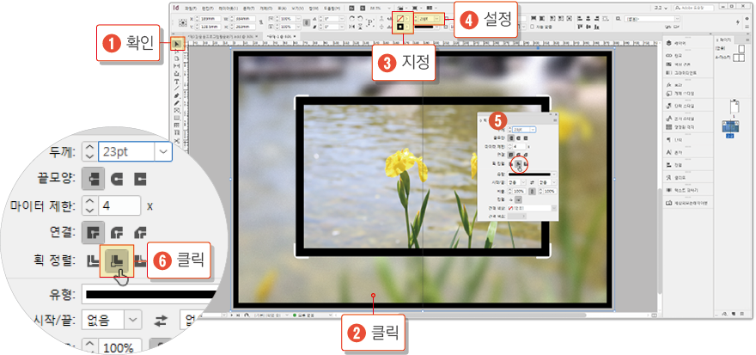The image size is (756, 355).
Task: Open the 그레이디언트 (Gradient) panel
Action: [681, 72]
